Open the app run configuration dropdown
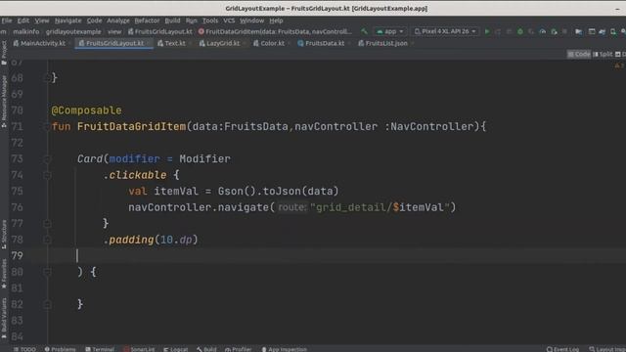Image resolution: width=626 pixels, height=352 pixels. (390, 31)
